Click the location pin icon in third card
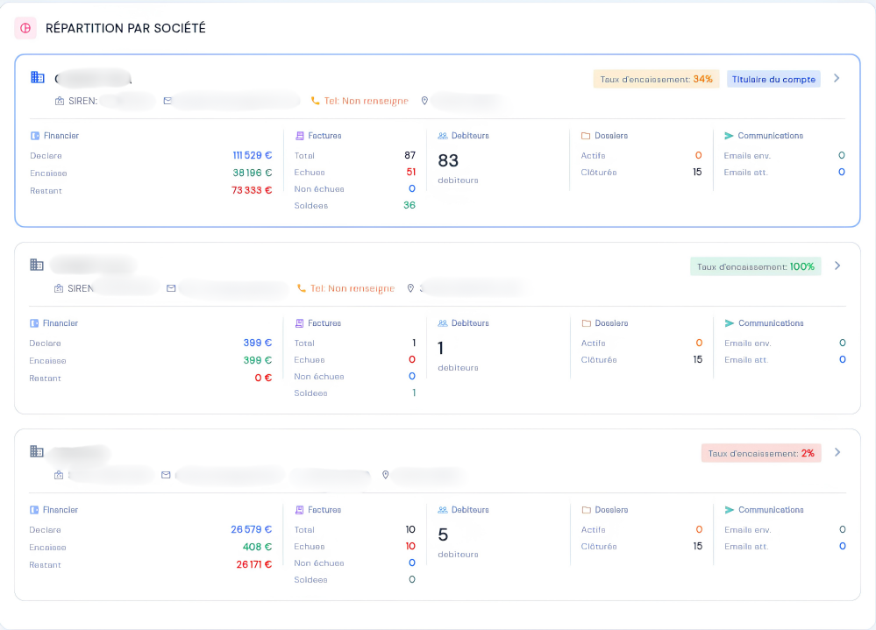This screenshot has height=630, width=876. [x=386, y=475]
